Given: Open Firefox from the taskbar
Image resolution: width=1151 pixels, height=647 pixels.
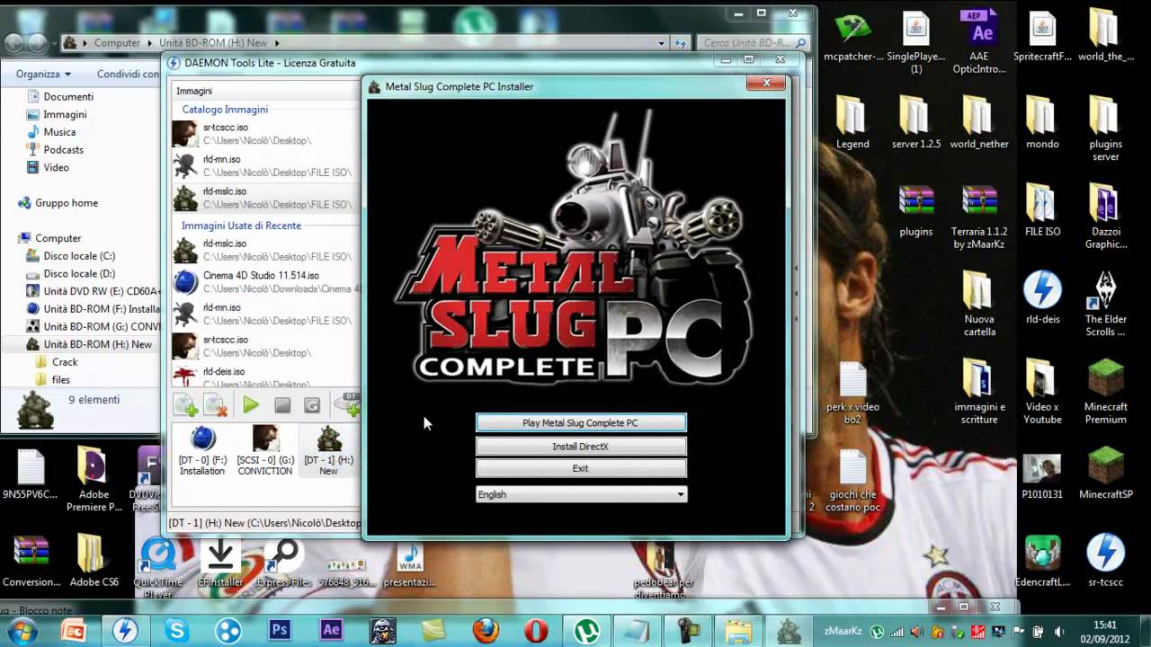Looking at the screenshot, I should coord(486,630).
